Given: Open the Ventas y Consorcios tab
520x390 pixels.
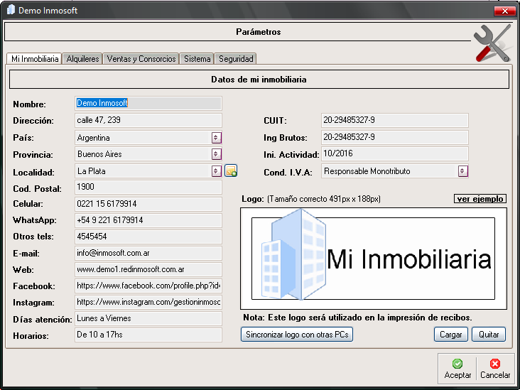Looking at the screenshot, I should point(141,59).
